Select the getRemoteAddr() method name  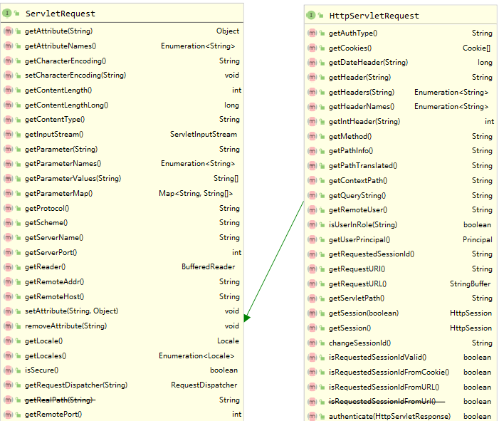pyautogui.click(x=54, y=282)
